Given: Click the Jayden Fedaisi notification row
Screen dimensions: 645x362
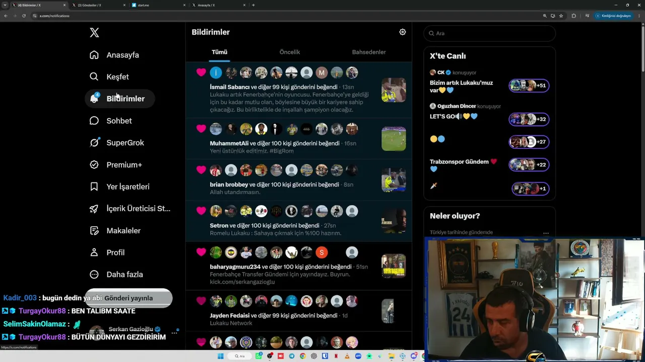Looking at the screenshot, I should coord(299,310).
